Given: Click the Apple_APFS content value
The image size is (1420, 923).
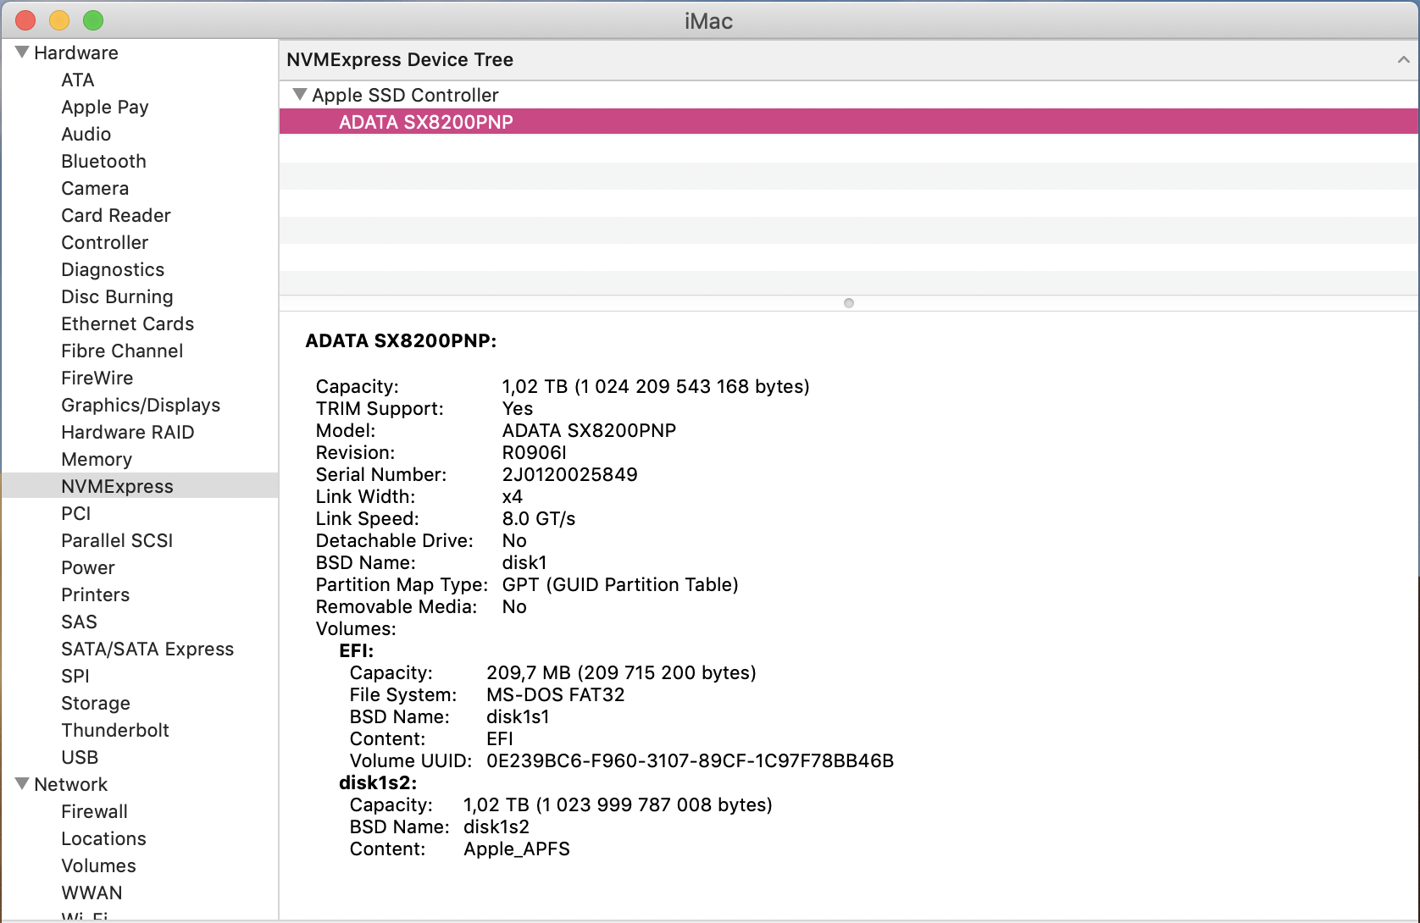Looking at the screenshot, I should (x=517, y=848).
